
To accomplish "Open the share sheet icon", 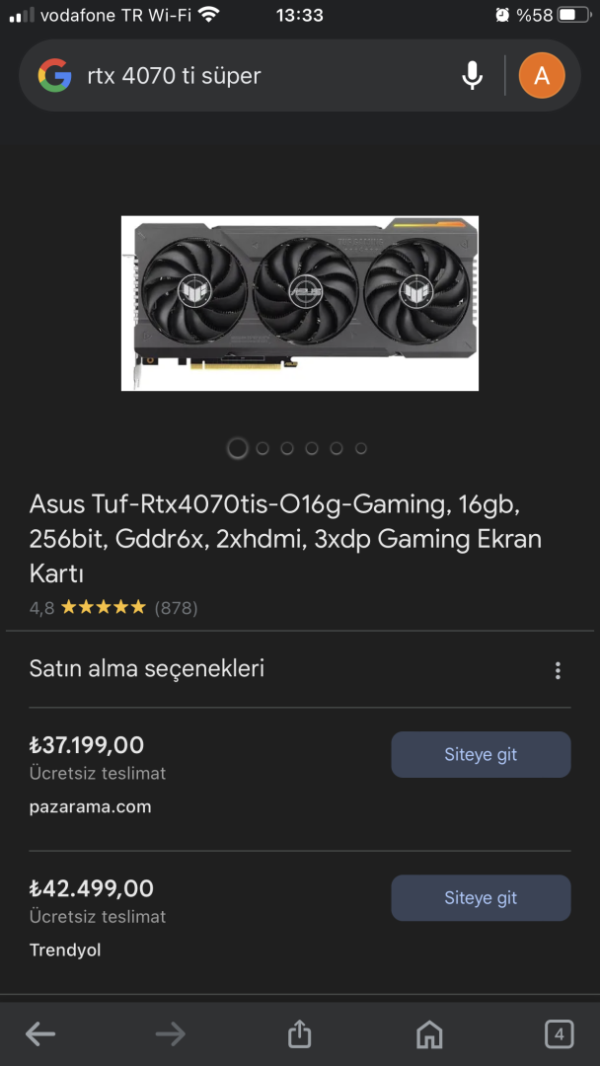I will [300, 1034].
